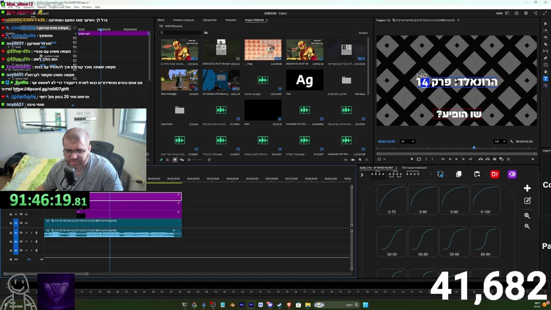The image size is (551, 310).
Task: Mute audio track A1
Action: (x=26, y=233)
